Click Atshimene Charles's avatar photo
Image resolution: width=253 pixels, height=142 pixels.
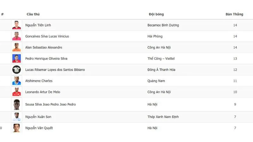[16, 81]
